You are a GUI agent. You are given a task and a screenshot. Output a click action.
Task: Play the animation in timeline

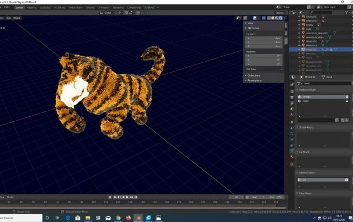127,197
